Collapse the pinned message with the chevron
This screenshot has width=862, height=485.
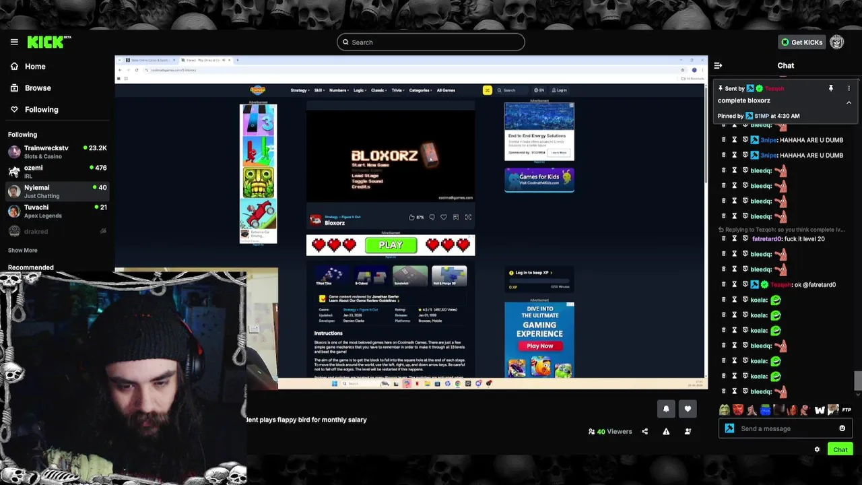pos(849,102)
